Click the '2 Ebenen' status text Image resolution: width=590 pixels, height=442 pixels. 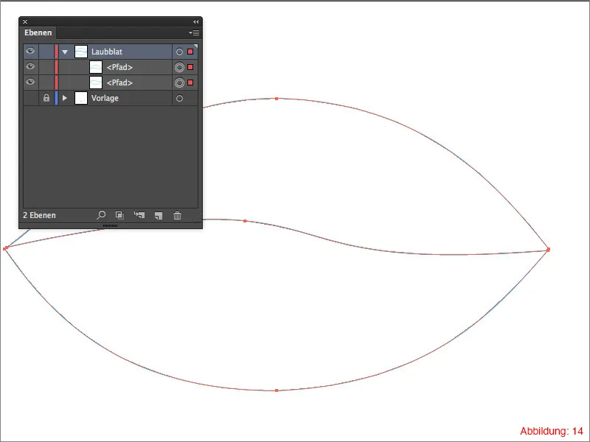(40, 215)
